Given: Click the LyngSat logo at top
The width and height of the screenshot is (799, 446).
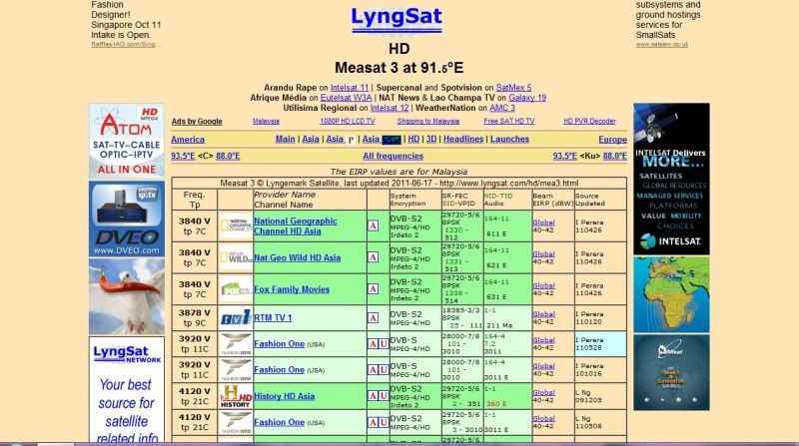Looking at the screenshot, I should coord(399,18).
